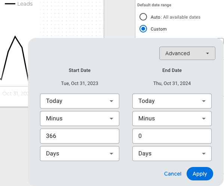Viewport: 224px width, 186px height.
Task: Open the End Date Today dropdown
Action: 172,101
